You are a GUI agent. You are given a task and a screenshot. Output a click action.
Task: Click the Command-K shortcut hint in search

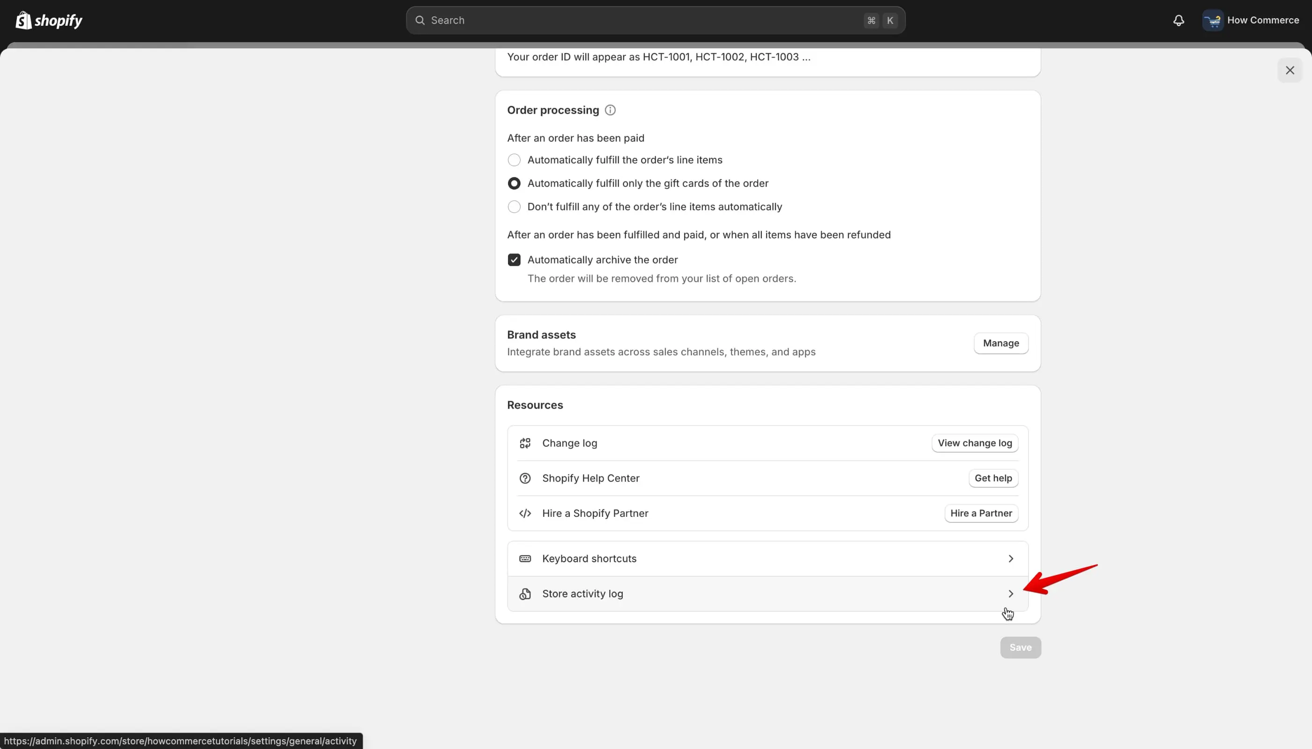pyautogui.click(x=880, y=21)
